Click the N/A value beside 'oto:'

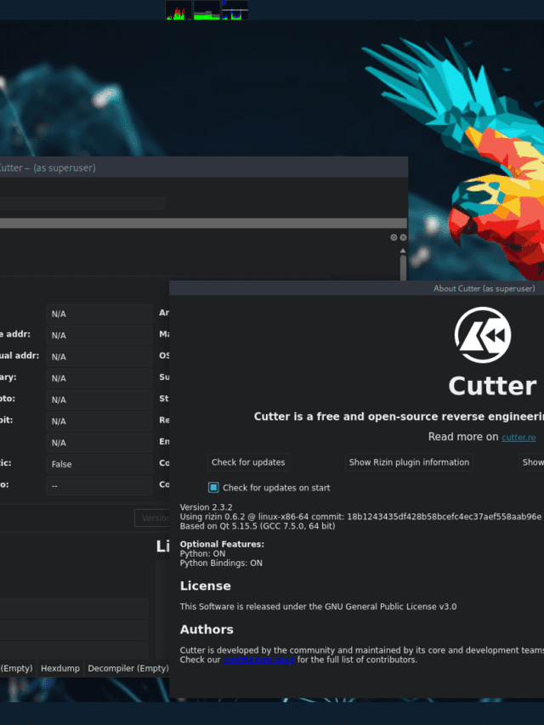point(99,399)
